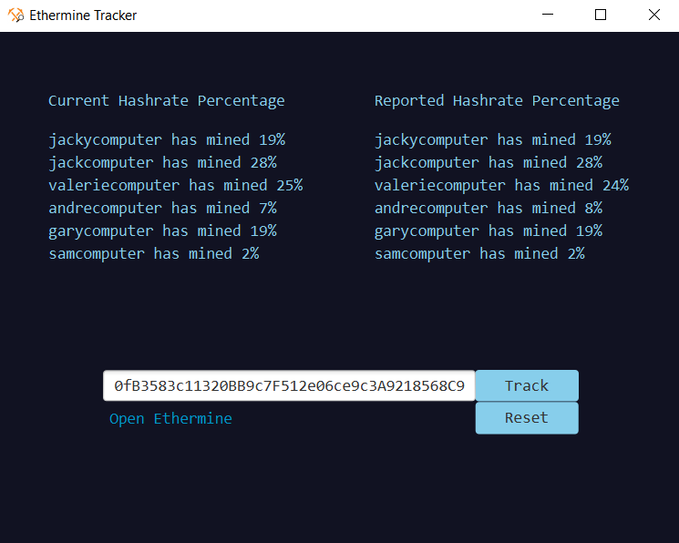Click the Ethermine Tracker window title
The width and height of the screenshot is (679, 543).
[83, 15]
